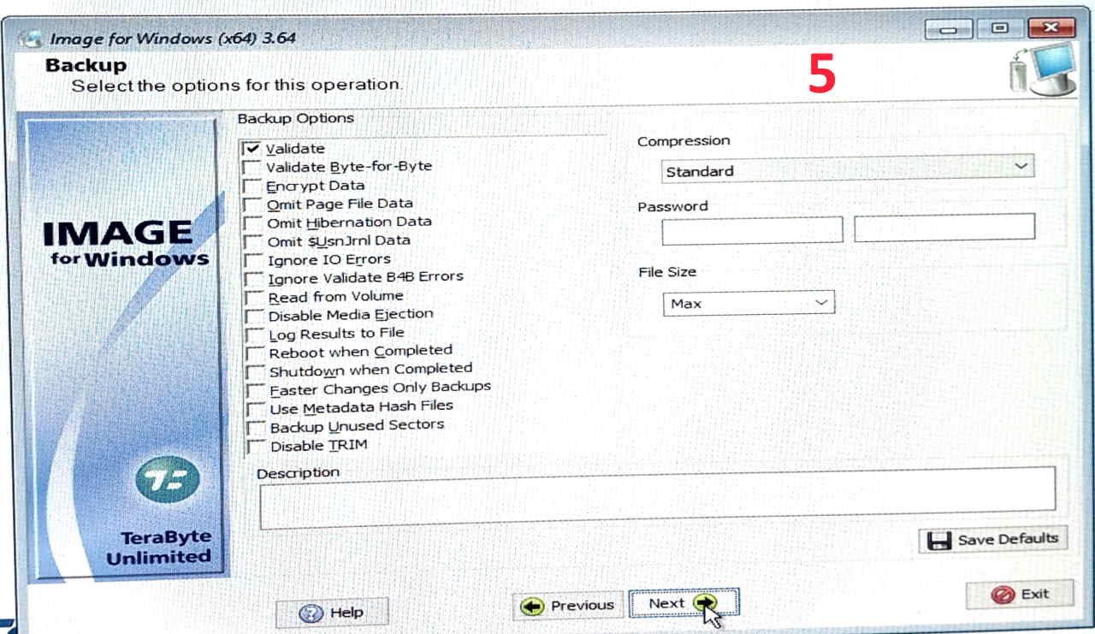Enable Validate Byte-for-Byte option
The height and width of the screenshot is (634, 1095).
click(x=252, y=167)
